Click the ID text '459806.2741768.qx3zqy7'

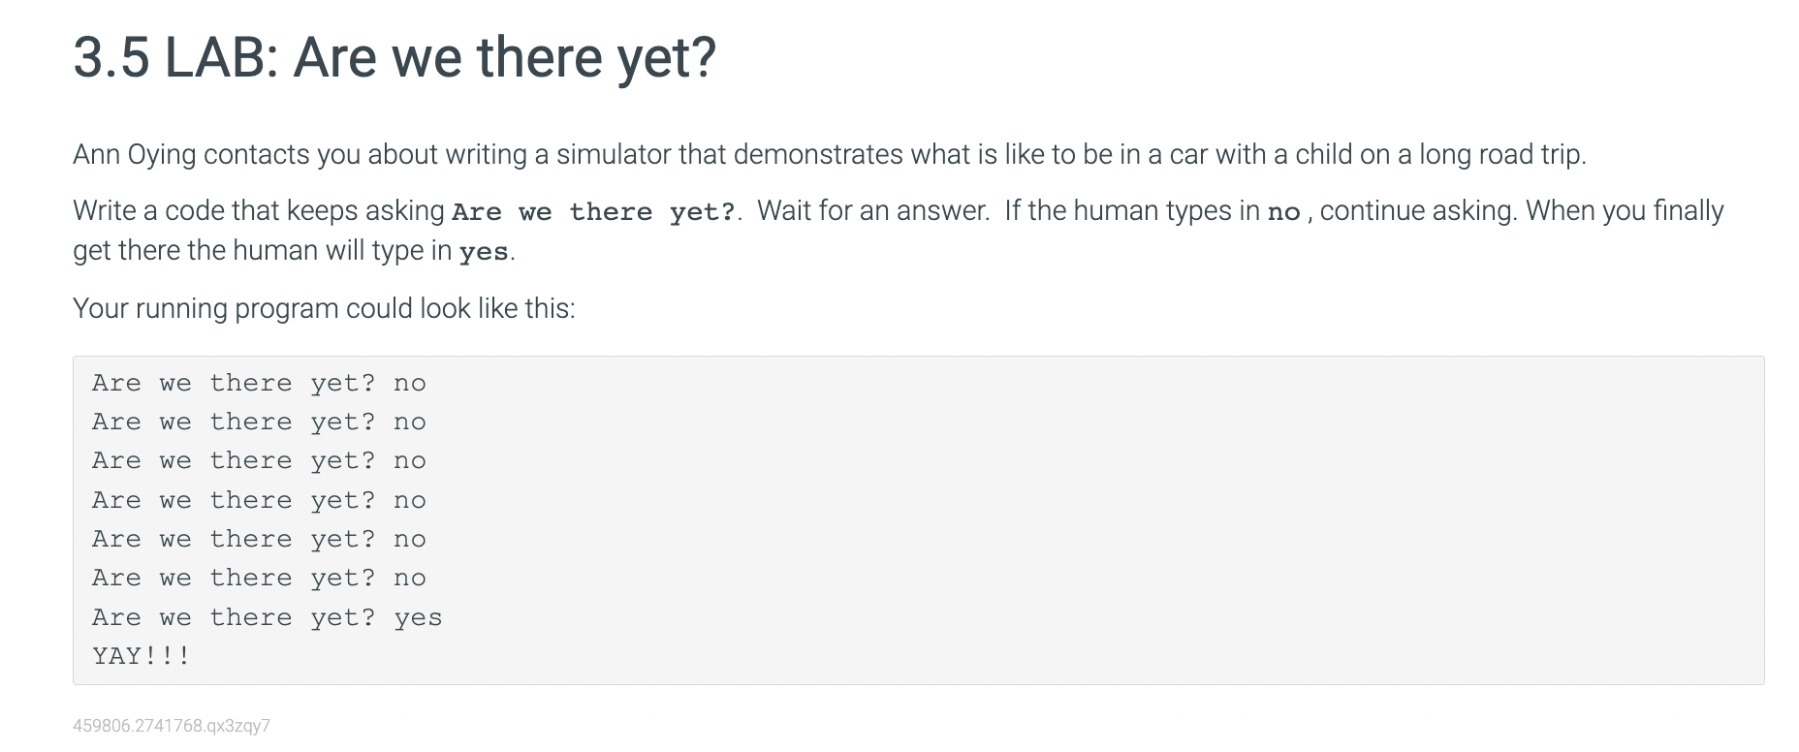tap(172, 726)
